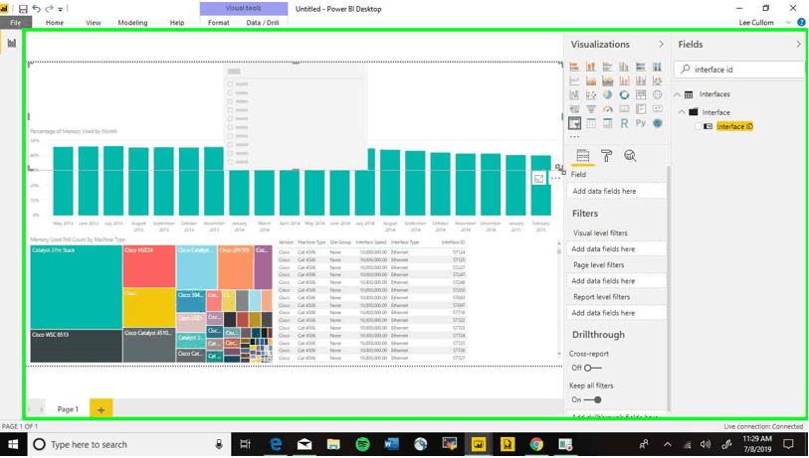The image size is (809, 458).
Task: Open the Analytics magnifier pane
Action: point(630,156)
